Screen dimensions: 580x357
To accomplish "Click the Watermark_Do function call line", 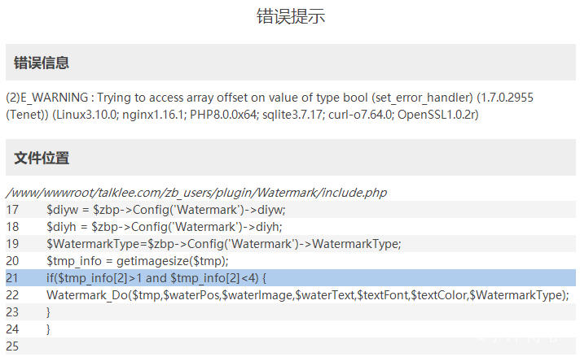I will [x=307, y=295].
